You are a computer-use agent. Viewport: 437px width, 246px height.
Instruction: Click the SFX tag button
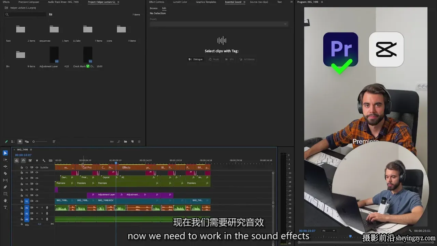pyautogui.click(x=229, y=59)
